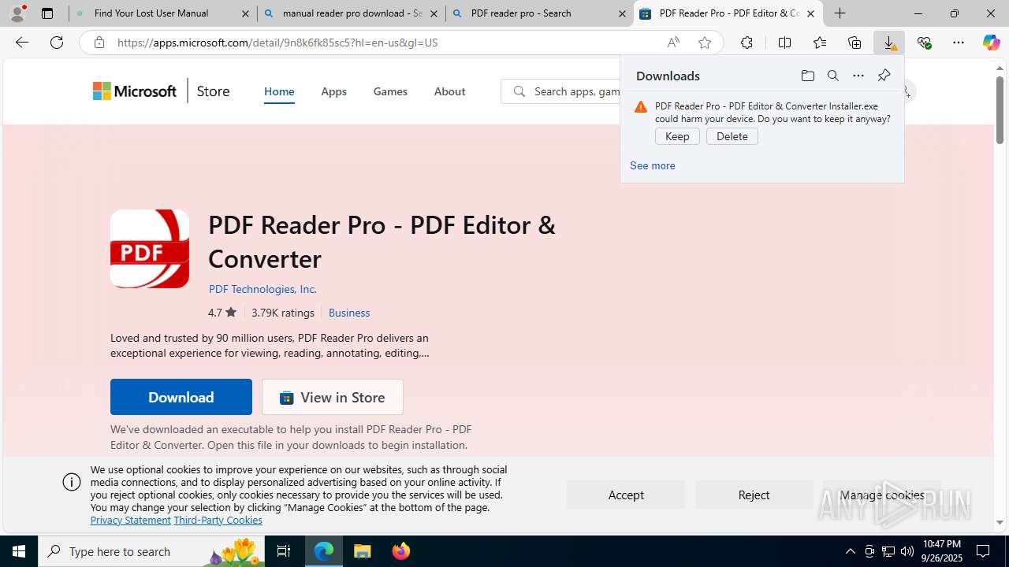Go back to previous page
Viewport: 1009px width, 567px height.
click(22, 43)
